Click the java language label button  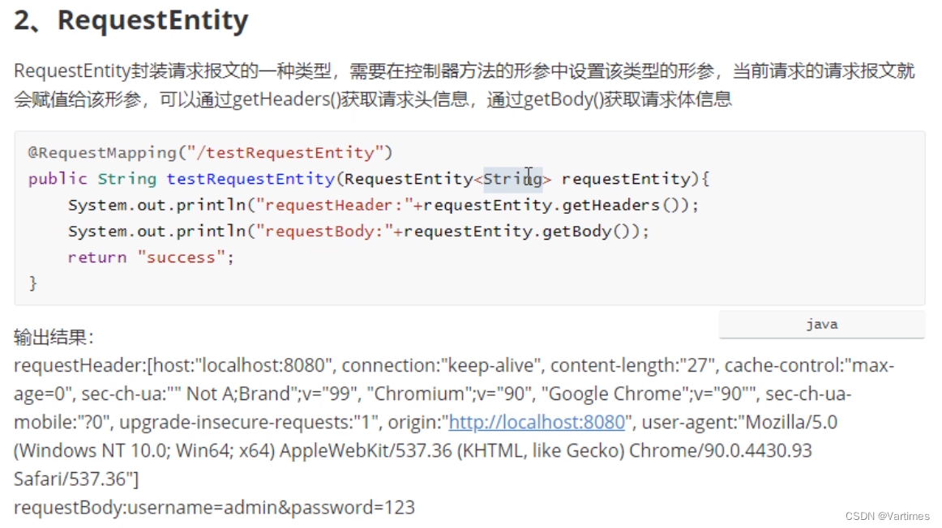click(x=822, y=324)
